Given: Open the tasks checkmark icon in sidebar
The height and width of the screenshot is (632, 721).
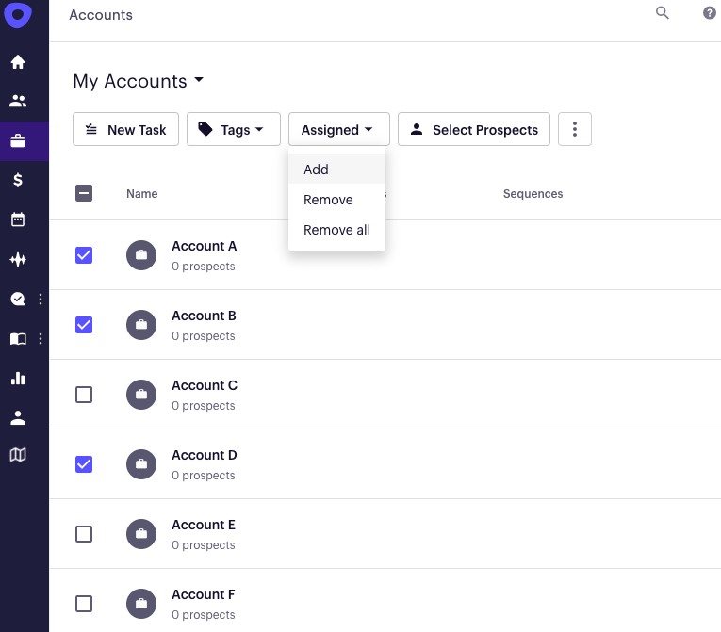Looking at the screenshot, I should [18, 299].
